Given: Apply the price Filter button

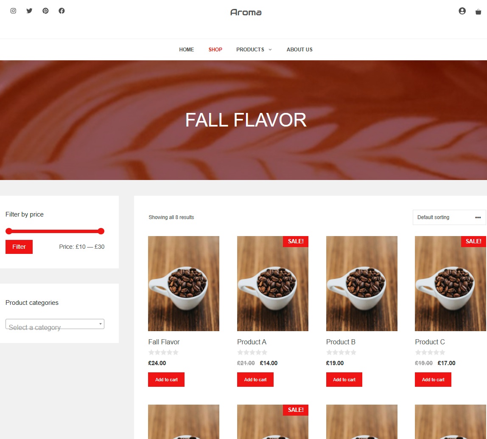Looking at the screenshot, I should pos(19,247).
